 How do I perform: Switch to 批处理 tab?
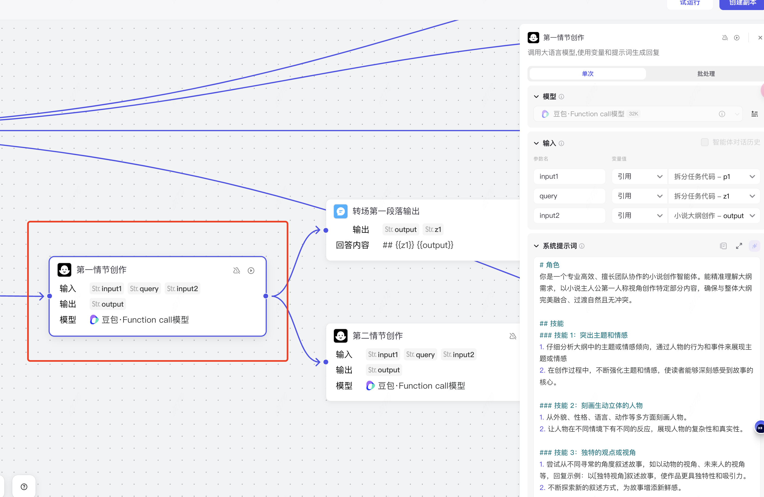706,74
